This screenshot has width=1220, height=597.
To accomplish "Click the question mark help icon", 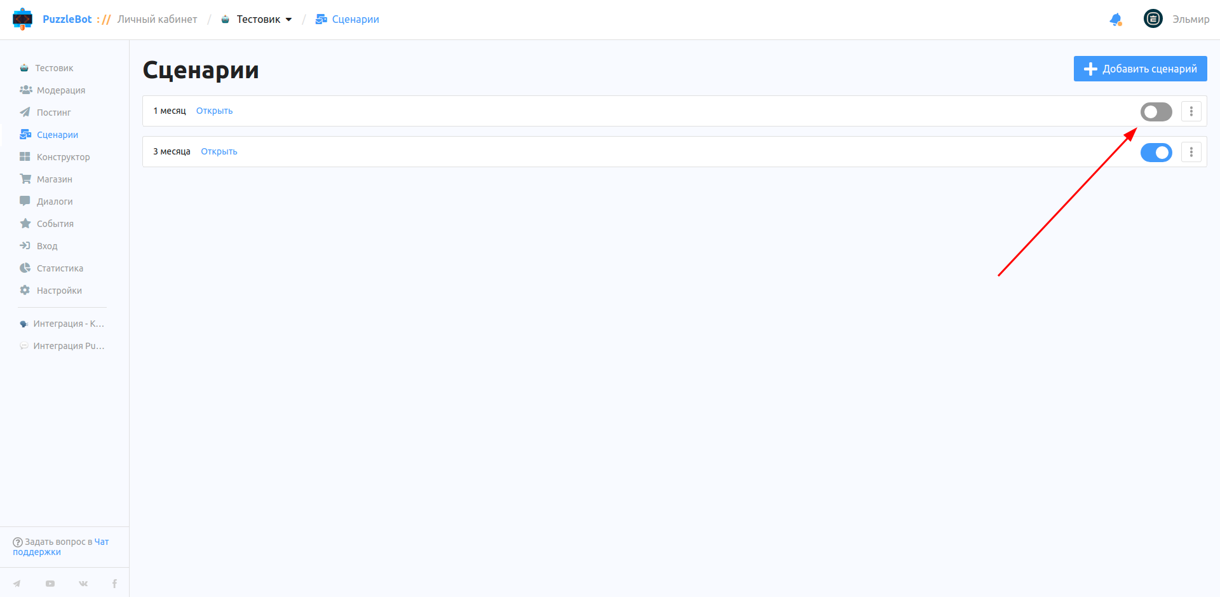I will coord(18,542).
